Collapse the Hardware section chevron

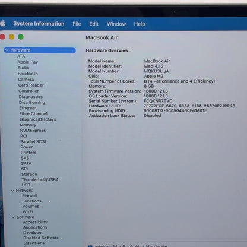coord(7,50)
